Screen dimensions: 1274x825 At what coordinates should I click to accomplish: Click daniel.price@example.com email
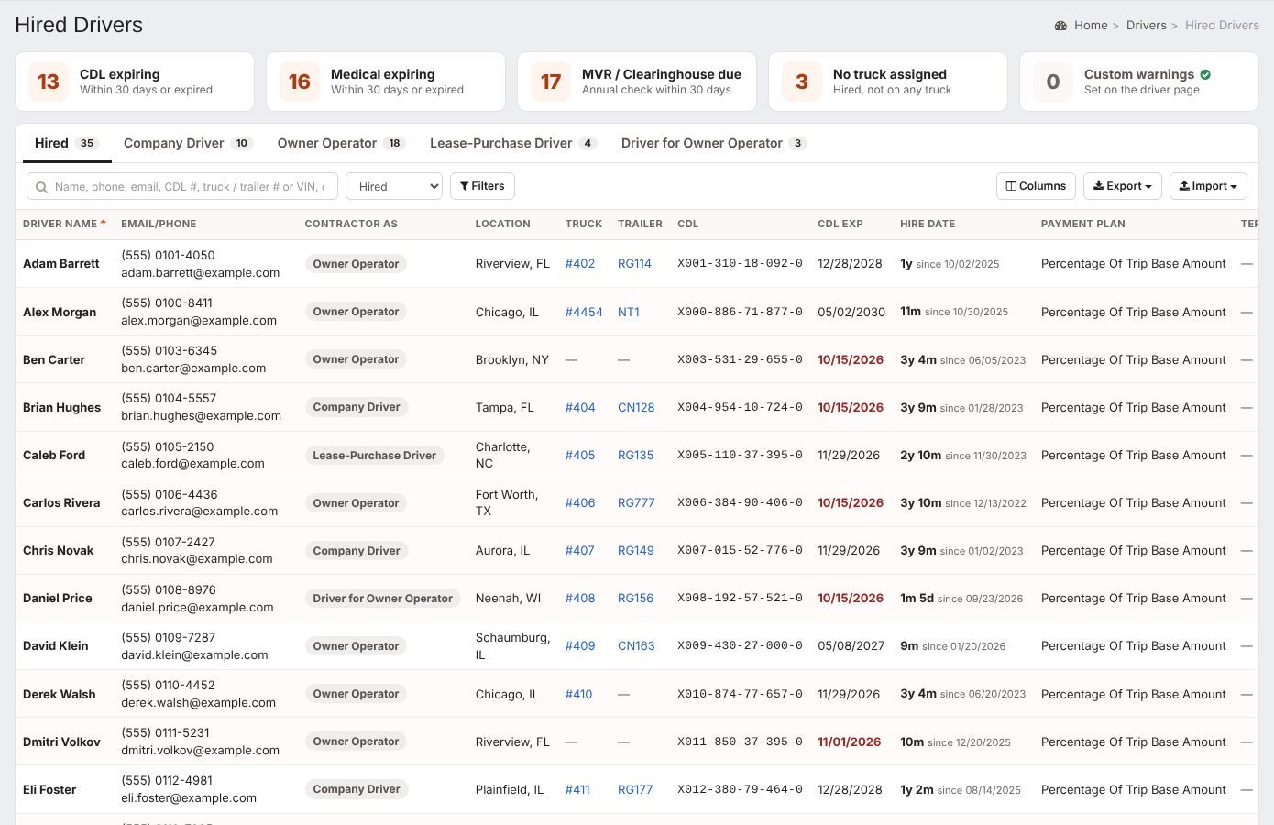197,607
